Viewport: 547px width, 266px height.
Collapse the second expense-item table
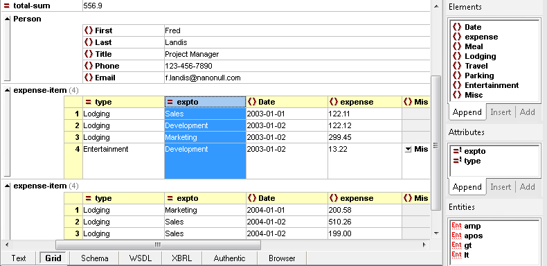pos(8,186)
